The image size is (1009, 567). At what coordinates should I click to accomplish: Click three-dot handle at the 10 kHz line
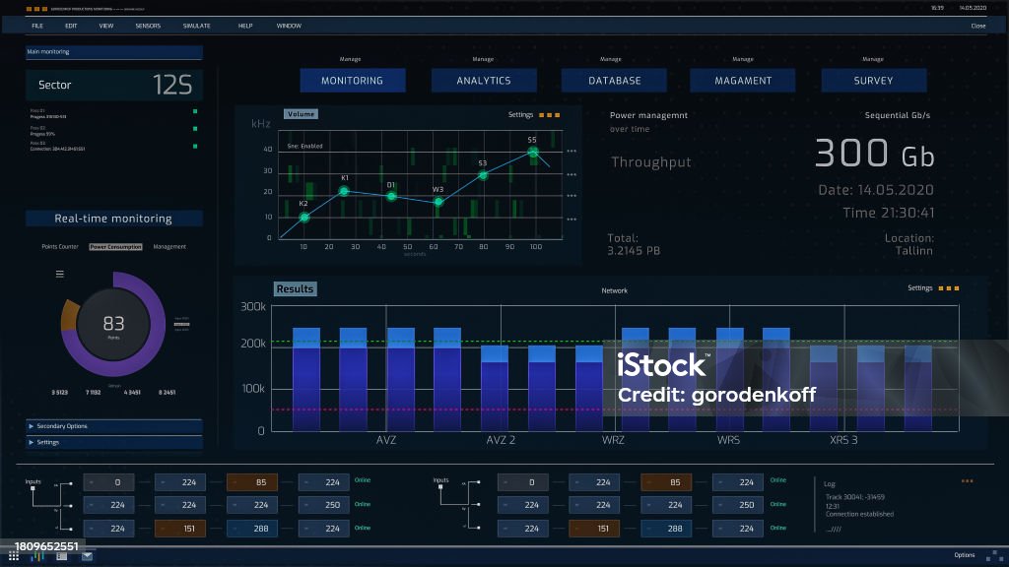pyautogui.click(x=572, y=220)
